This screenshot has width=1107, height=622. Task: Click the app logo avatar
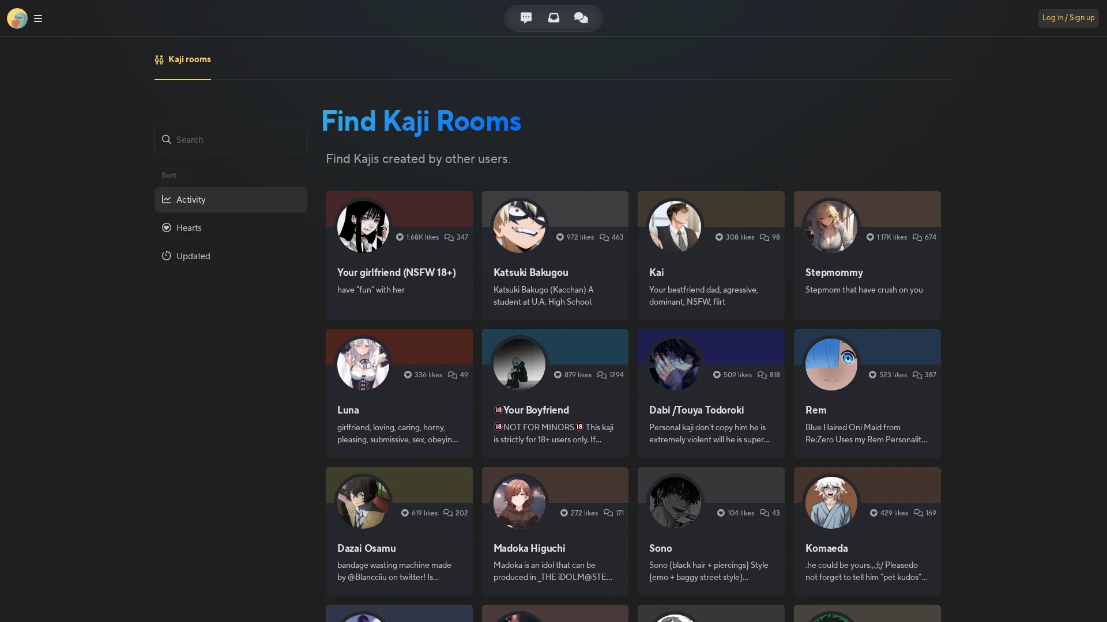(x=17, y=18)
